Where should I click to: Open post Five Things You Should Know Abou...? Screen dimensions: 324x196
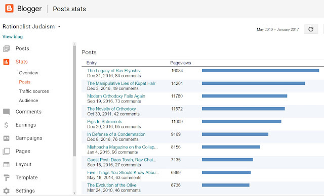[123, 173]
